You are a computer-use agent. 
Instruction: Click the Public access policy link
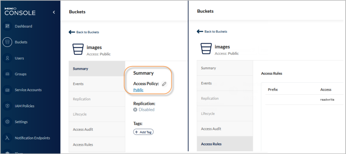(138, 90)
